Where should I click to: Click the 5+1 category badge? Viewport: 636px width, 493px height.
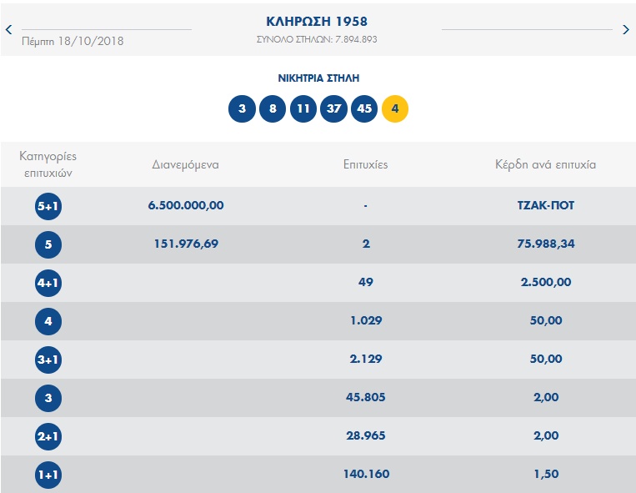pos(48,206)
